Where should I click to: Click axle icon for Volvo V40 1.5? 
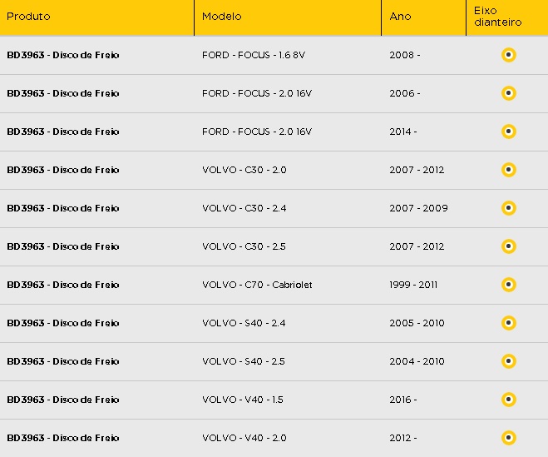click(509, 400)
